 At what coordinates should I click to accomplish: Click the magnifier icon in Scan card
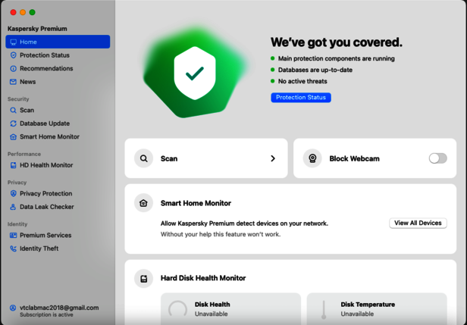[143, 158]
